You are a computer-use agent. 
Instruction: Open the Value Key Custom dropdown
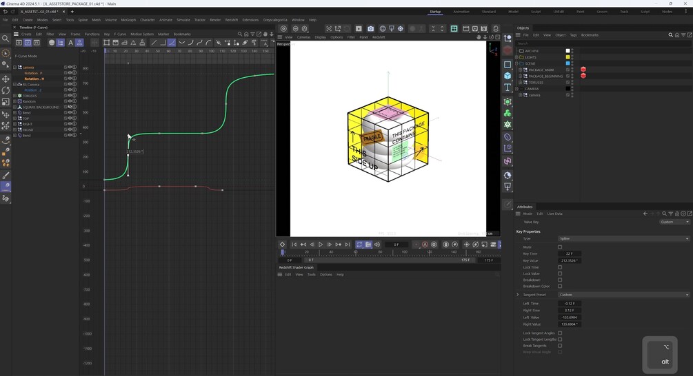click(674, 222)
